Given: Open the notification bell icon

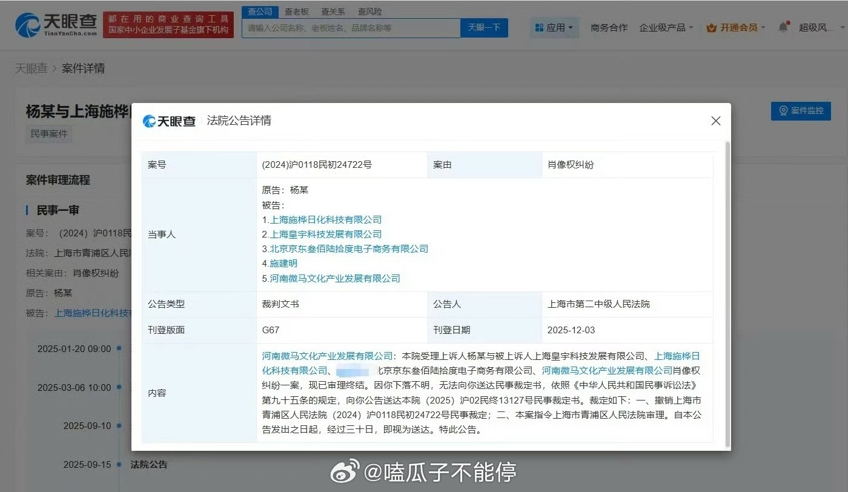Looking at the screenshot, I should (783, 27).
